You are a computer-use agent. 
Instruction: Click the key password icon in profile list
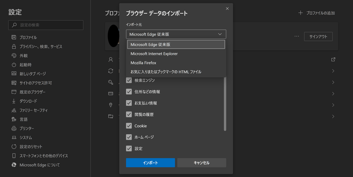tap(111, 82)
